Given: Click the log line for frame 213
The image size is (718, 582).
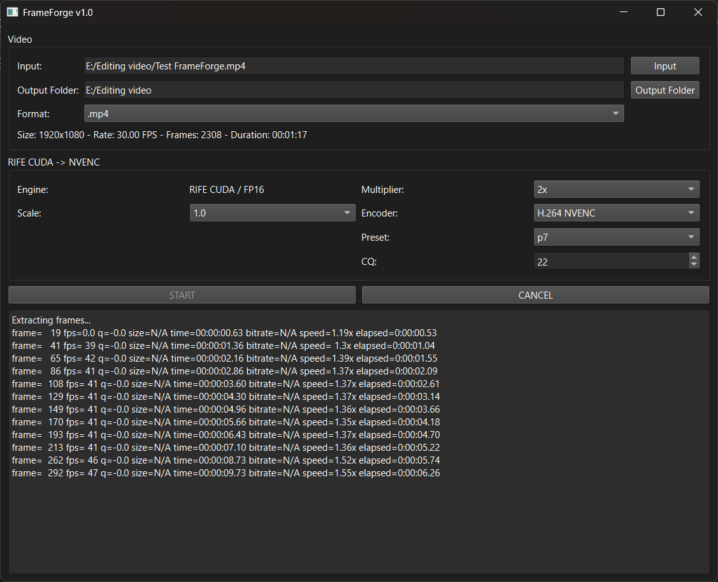Looking at the screenshot, I should [x=226, y=448].
